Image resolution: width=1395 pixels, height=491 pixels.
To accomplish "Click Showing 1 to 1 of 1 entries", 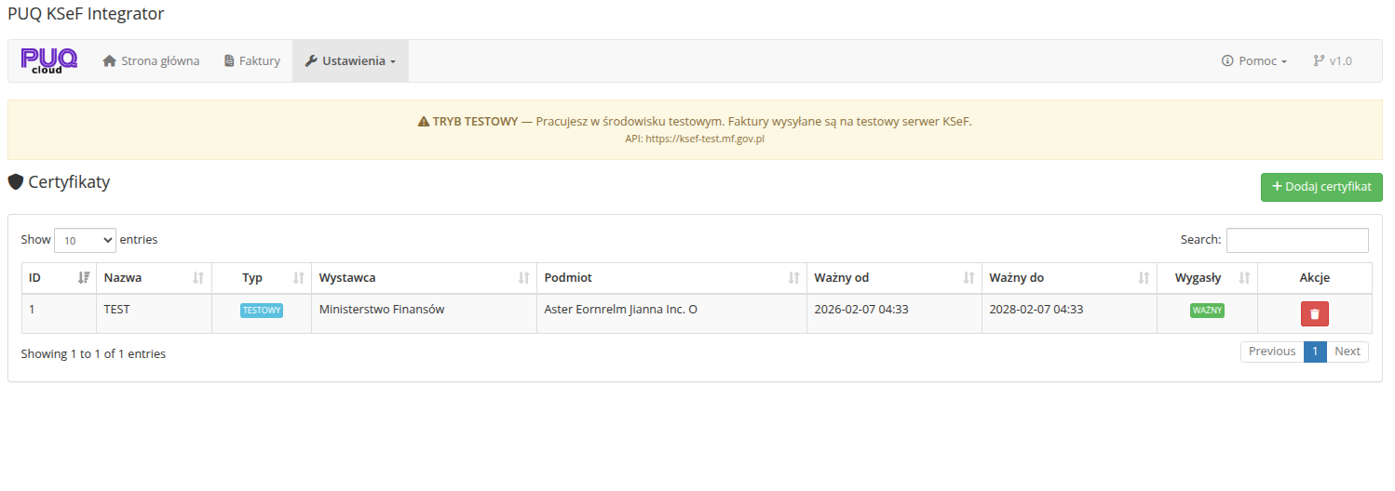I will [x=93, y=354].
